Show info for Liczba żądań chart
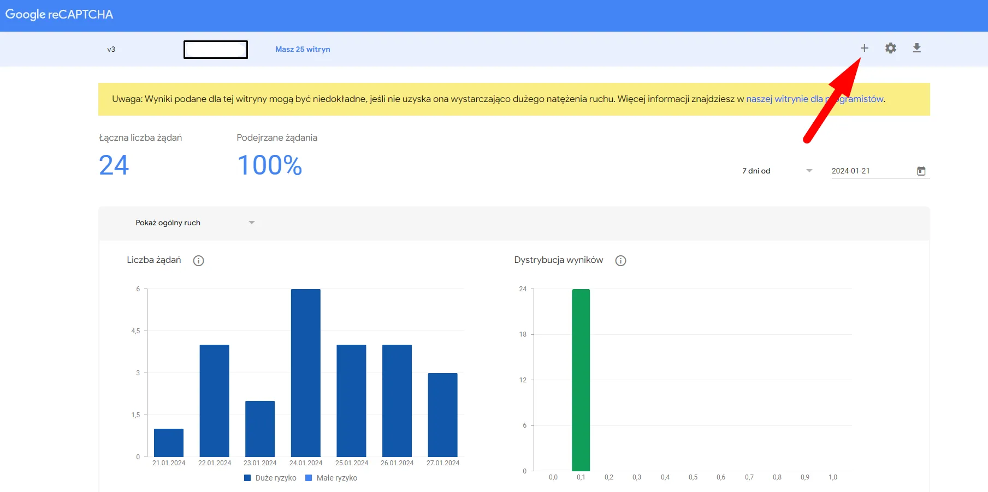This screenshot has height=492, width=988. pos(199,261)
